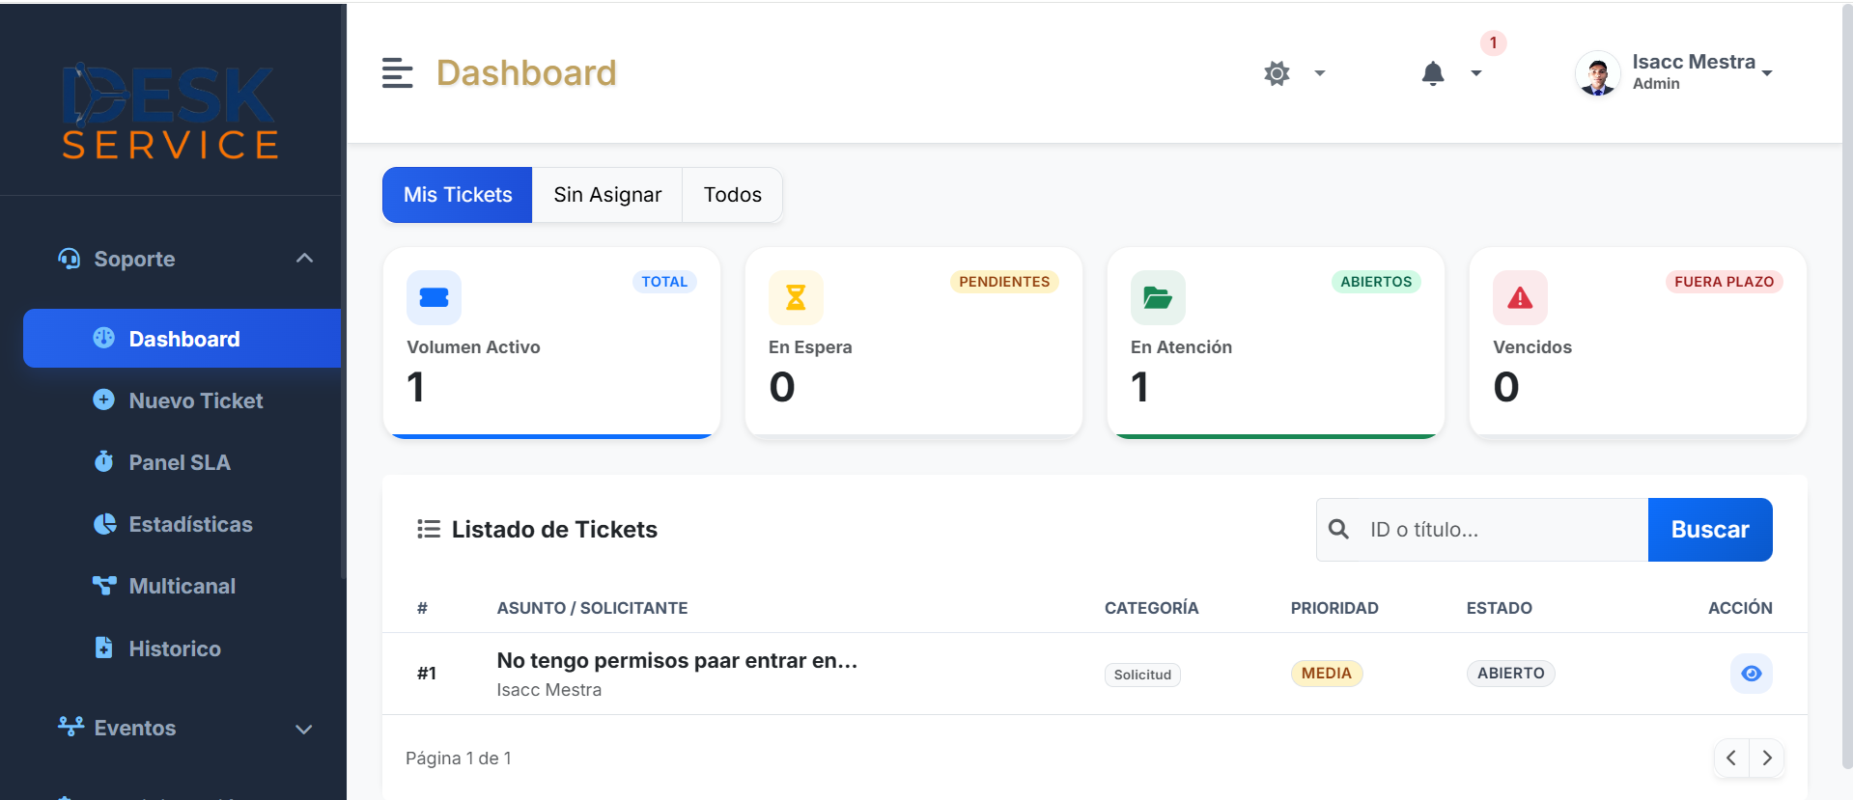Click the red notification badge showing 1

pyautogui.click(x=1493, y=42)
